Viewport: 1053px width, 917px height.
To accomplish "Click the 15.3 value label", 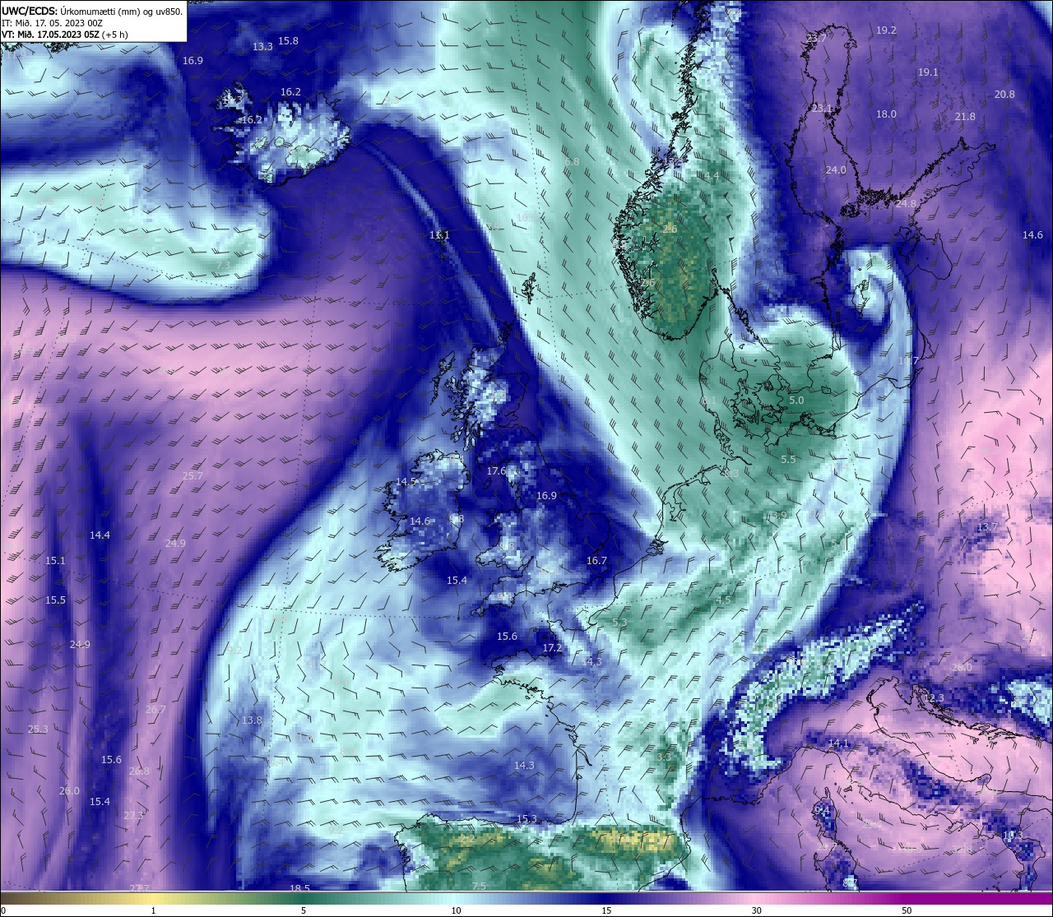I will click(x=526, y=819).
